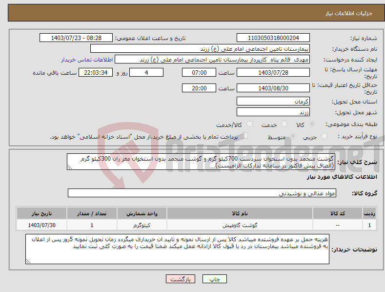The width and height of the screenshot is (385, 292).
Task: Click the delivery city field زرند
Action: point(273,112)
